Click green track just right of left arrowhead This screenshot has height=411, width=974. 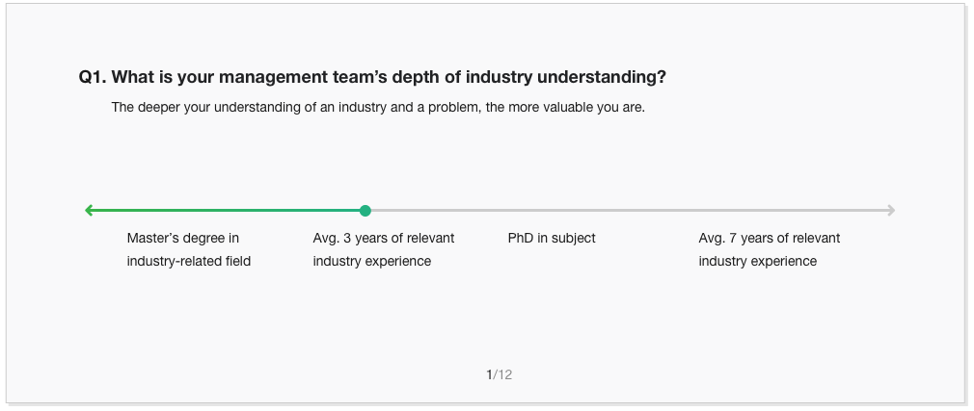coord(108,211)
